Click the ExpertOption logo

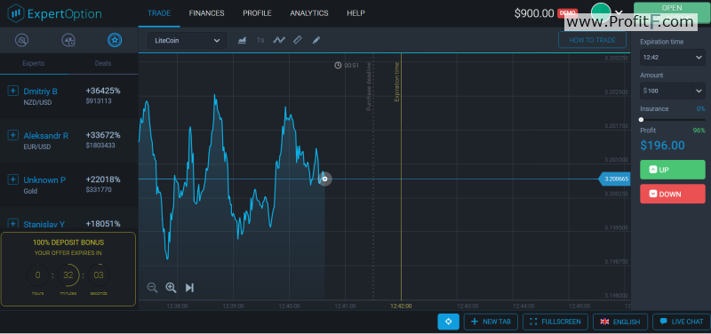click(x=54, y=13)
